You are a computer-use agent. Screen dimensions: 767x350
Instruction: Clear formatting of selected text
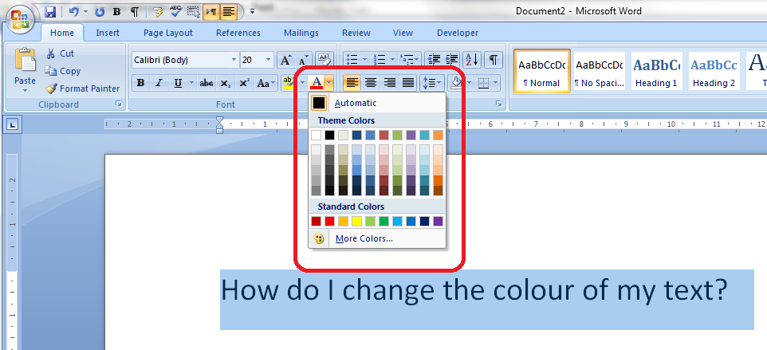coord(324,60)
